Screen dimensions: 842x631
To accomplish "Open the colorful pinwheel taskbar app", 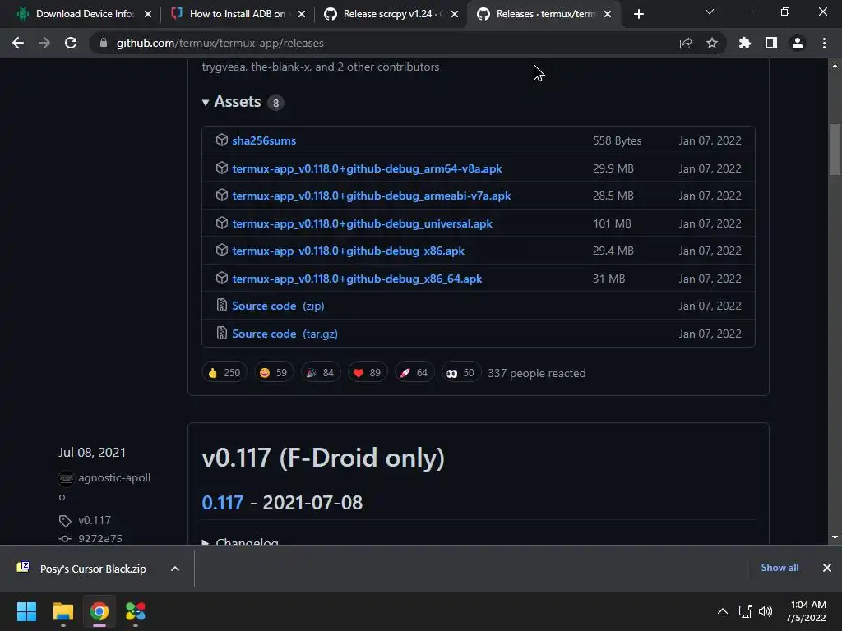I will pos(136,611).
